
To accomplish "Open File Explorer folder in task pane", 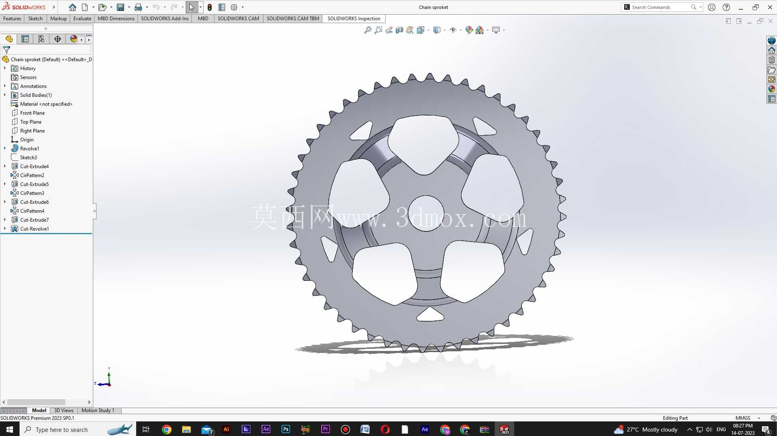I will click(x=772, y=70).
